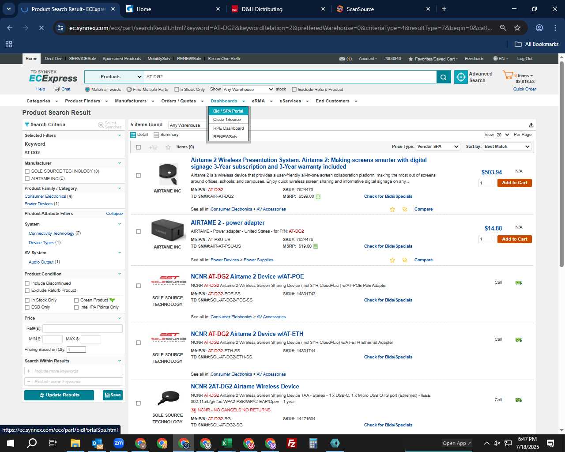
Task: Click tag icon next to Compare for AT-DG2
Action: 405,209
